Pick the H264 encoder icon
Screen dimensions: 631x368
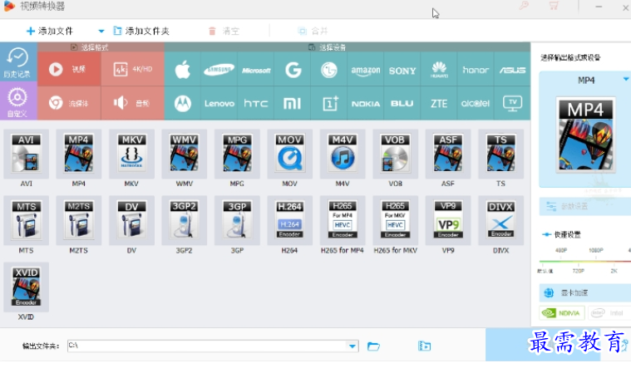point(290,220)
